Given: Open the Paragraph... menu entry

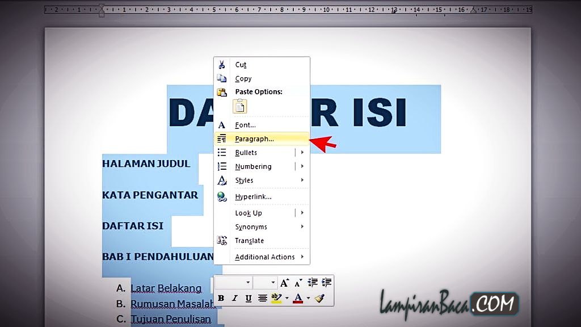Looking at the screenshot, I should pyautogui.click(x=262, y=139).
